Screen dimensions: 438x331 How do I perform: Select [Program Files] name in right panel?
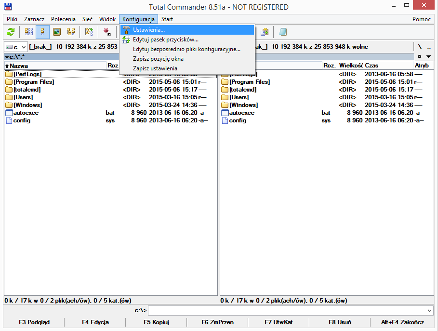[x=250, y=82]
